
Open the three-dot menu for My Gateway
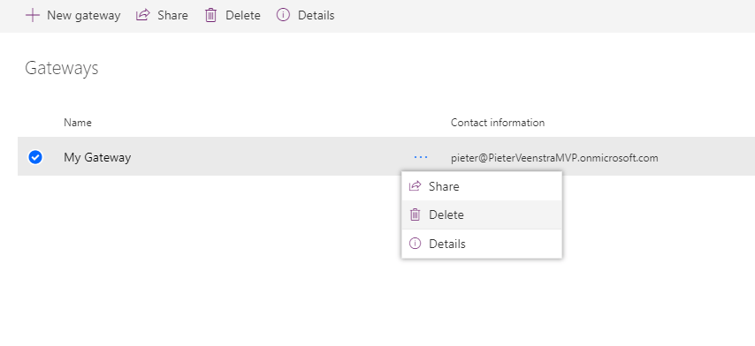click(x=420, y=157)
